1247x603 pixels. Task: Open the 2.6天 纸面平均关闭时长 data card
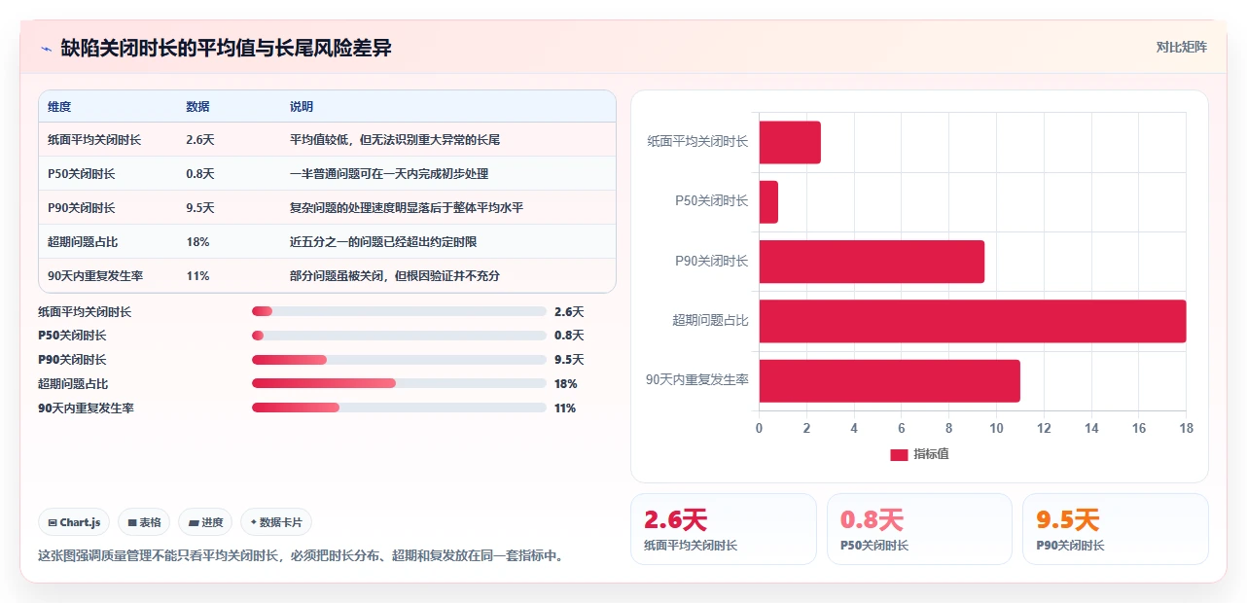click(x=724, y=529)
